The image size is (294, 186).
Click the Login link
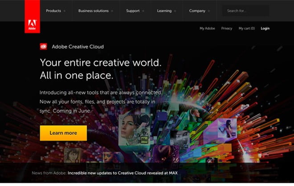[x=265, y=28]
